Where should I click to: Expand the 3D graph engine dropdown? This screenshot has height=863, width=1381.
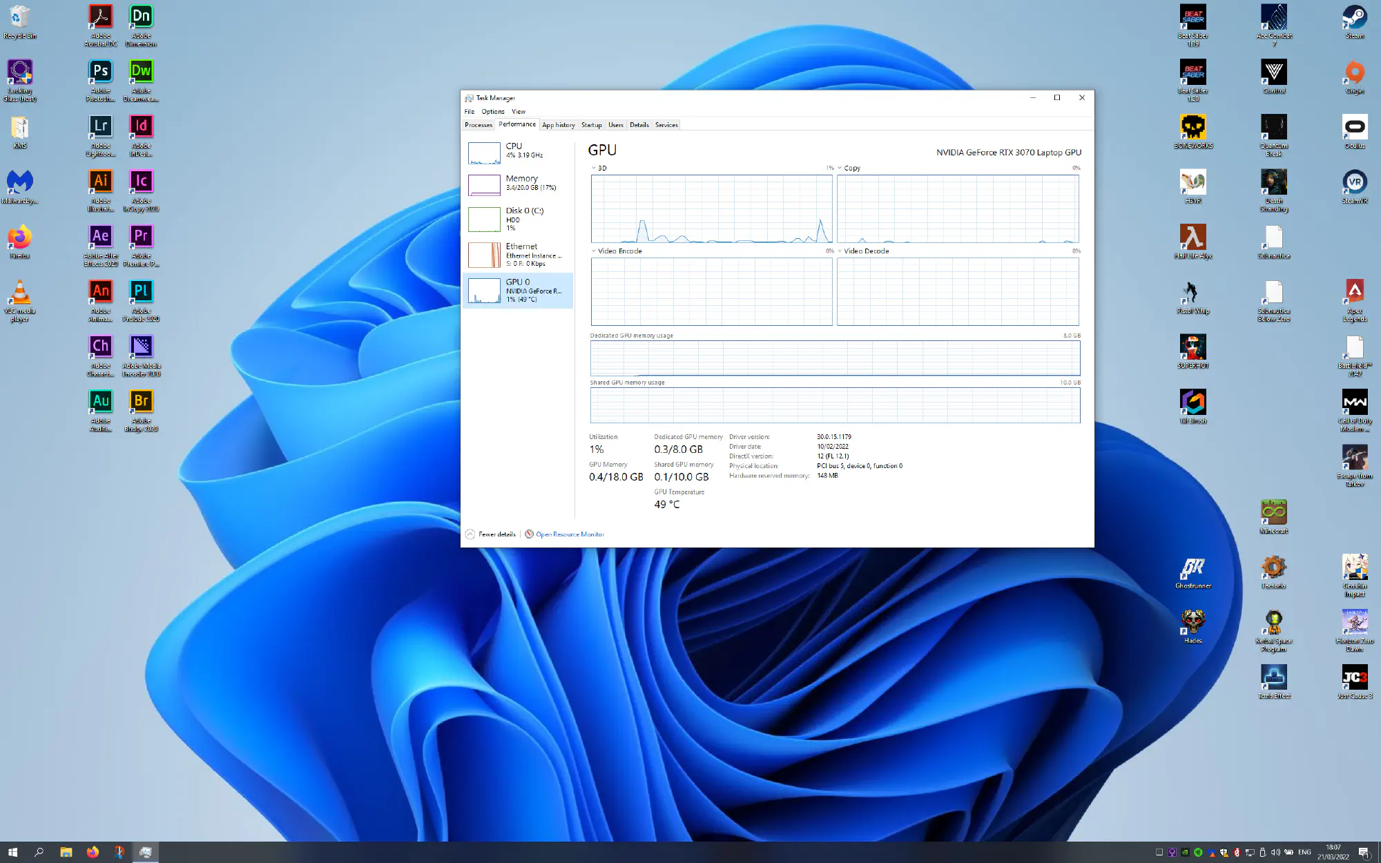pos(599,168)
